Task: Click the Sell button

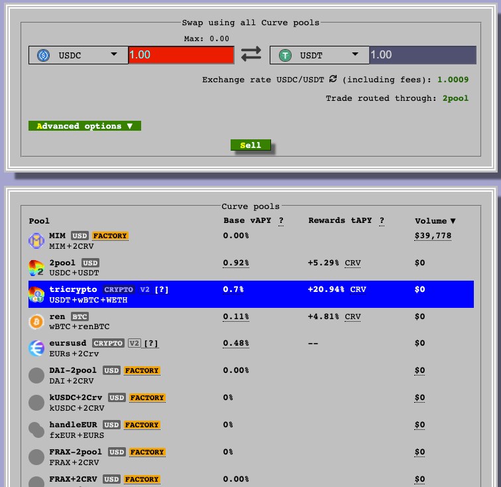Action: pos(250,145)
